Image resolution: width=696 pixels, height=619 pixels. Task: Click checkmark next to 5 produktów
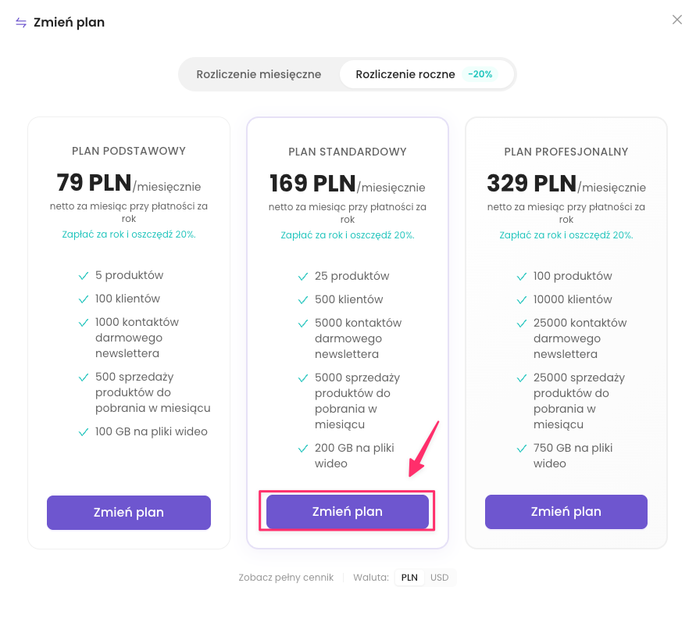[83, 276]
